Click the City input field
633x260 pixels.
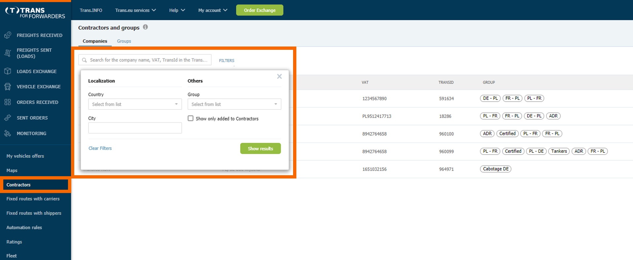(135, 128)
